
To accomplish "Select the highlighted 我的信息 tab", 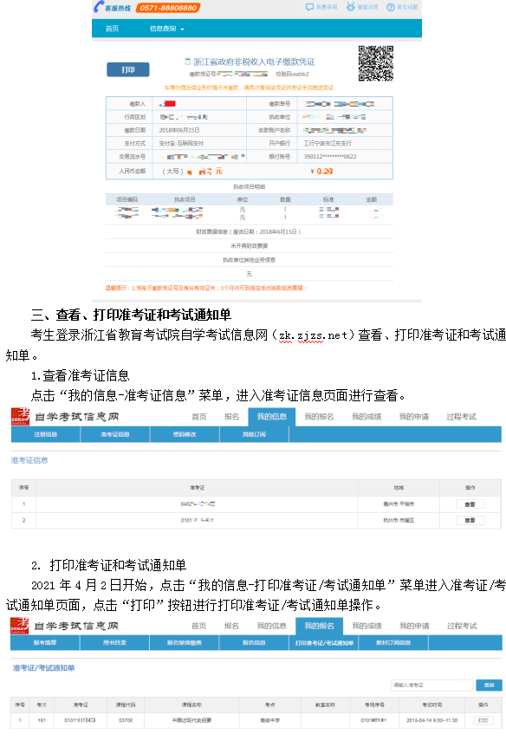I will click(272, 417).
